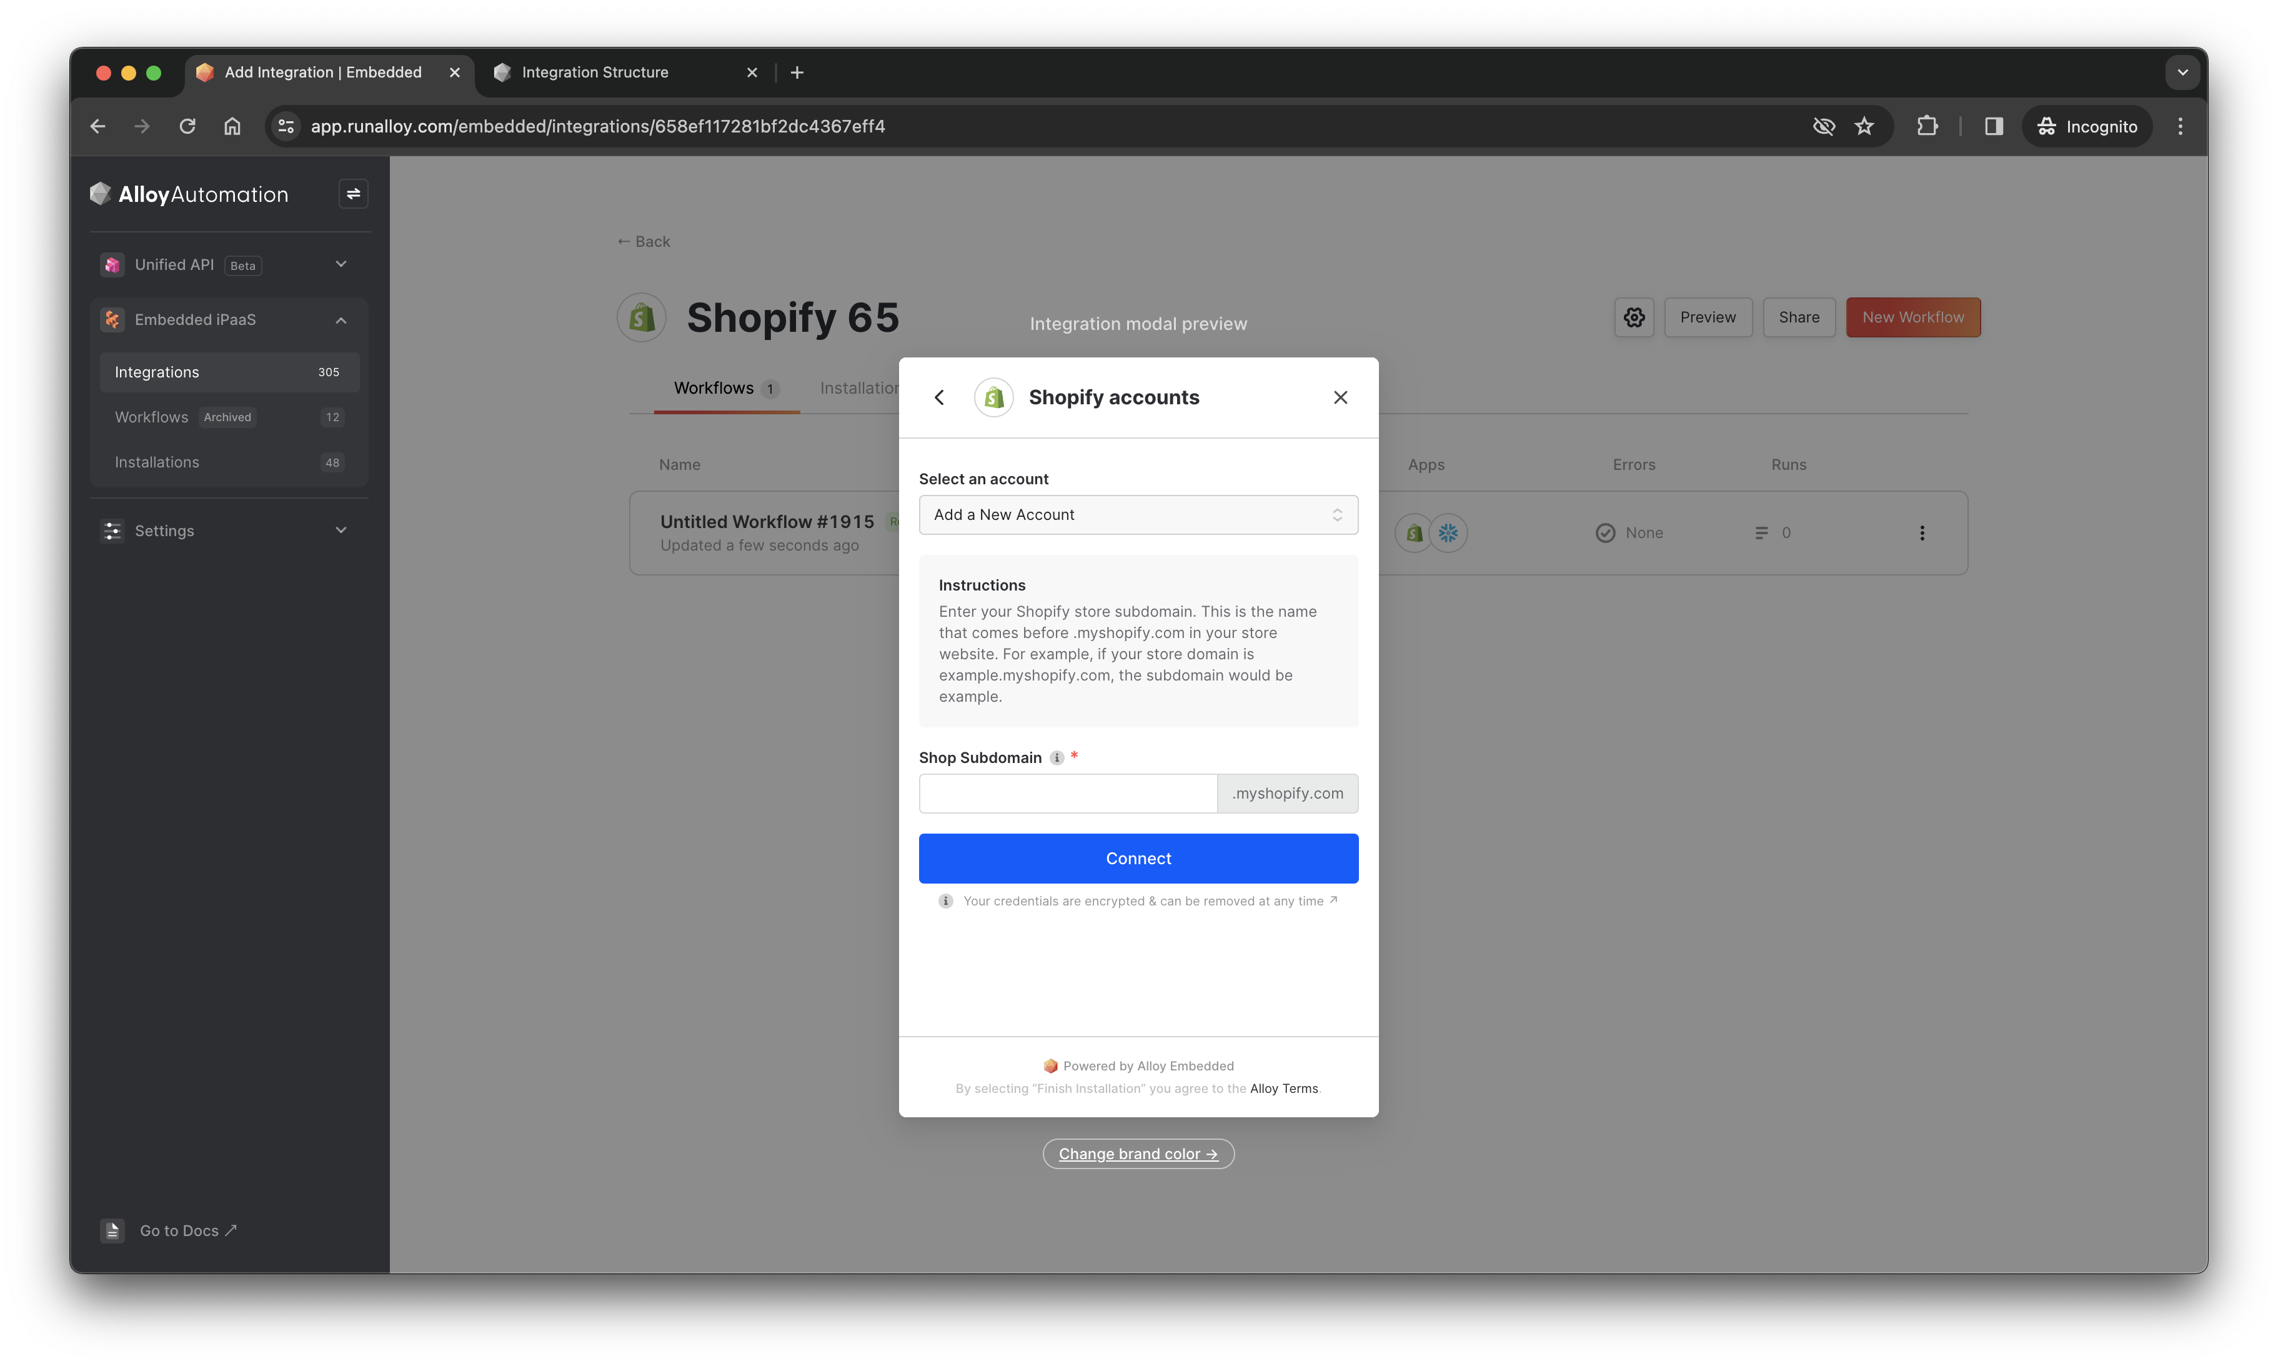The height and width of the screenshot is (1366, 2278).
Task: Click Preview button
Action: [1708, 317]
